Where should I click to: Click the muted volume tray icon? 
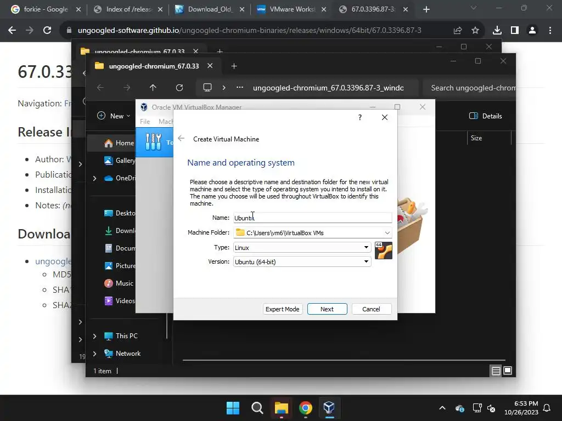pos(491,408)
